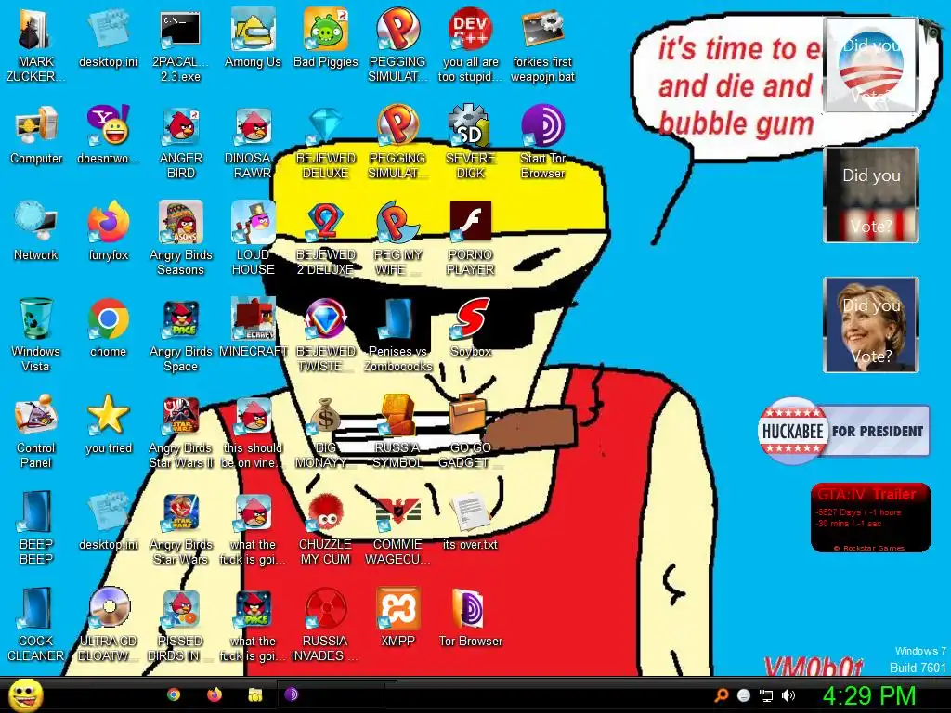Open the BEEP BEEP shortcut

tap(36, 528)
